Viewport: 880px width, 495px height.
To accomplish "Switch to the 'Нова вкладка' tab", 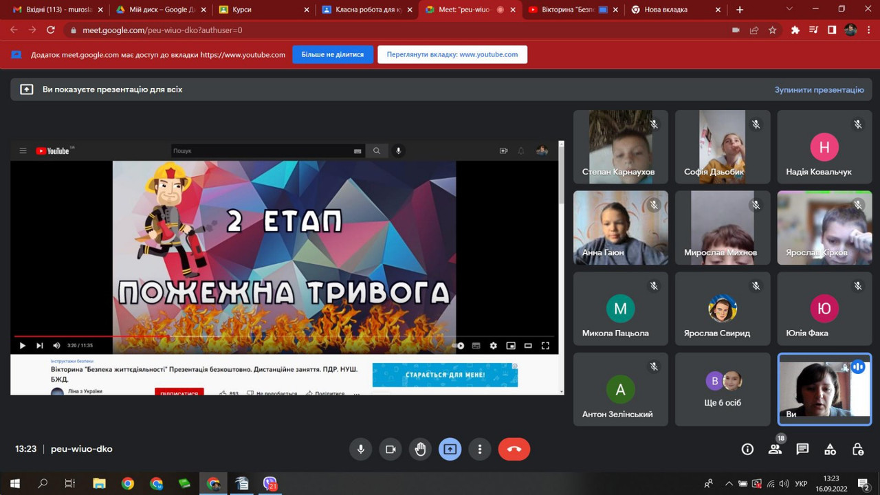I will click(x=676, y=10).
